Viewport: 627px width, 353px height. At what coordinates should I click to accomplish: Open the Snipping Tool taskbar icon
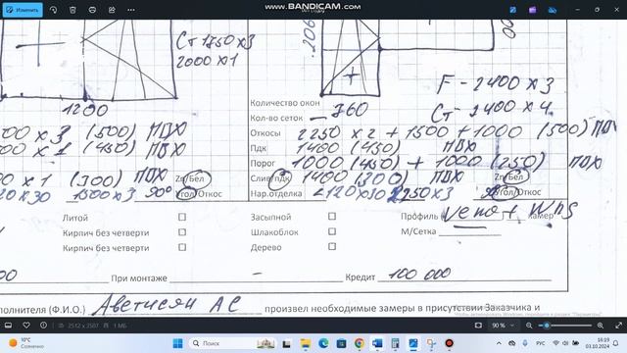[x=431, y=343]
